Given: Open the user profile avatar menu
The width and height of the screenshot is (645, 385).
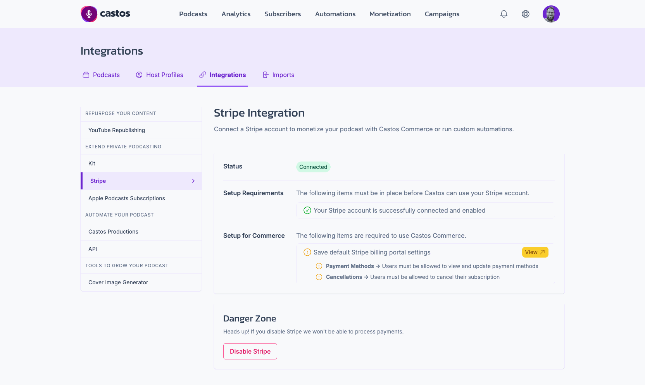Looking at the screenshot, I should click(x=551, y=14).
